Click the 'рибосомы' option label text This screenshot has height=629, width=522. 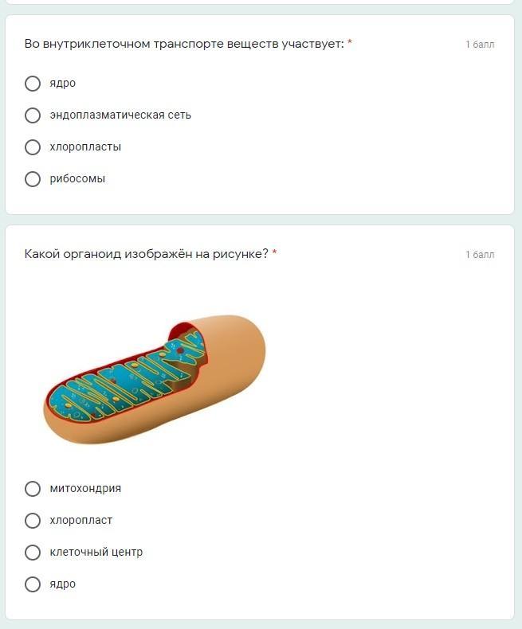[x=77, y=179]
